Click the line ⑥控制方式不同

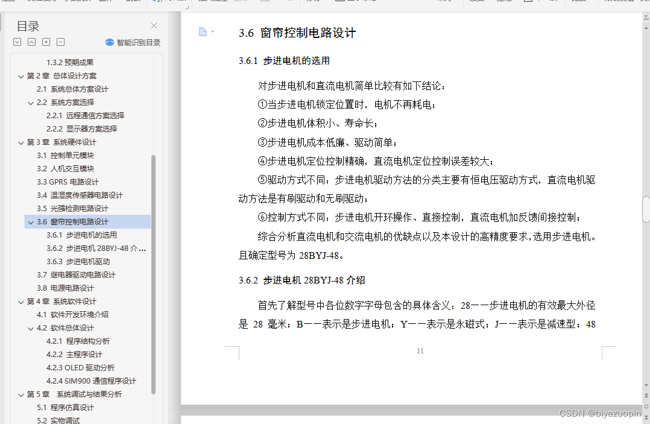(419, 218)
